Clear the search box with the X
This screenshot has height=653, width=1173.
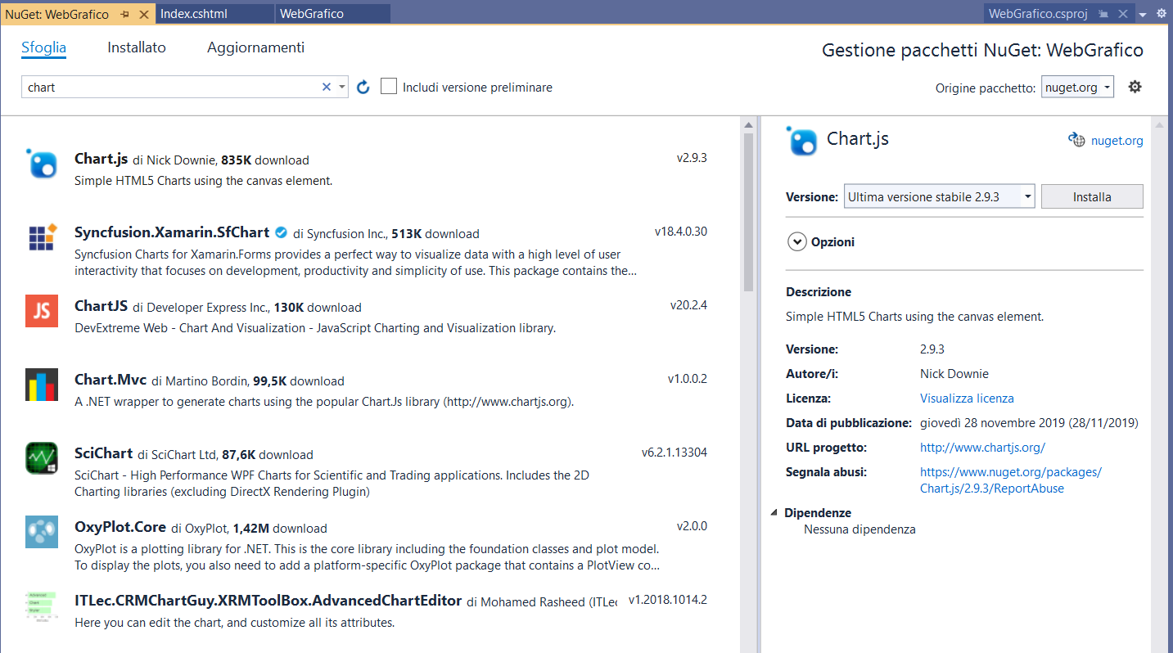pyautogui.click(x=327, y=87)
